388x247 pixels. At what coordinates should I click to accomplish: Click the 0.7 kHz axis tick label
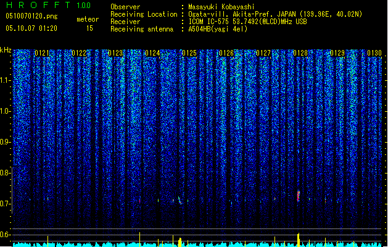tap(6, 204)
